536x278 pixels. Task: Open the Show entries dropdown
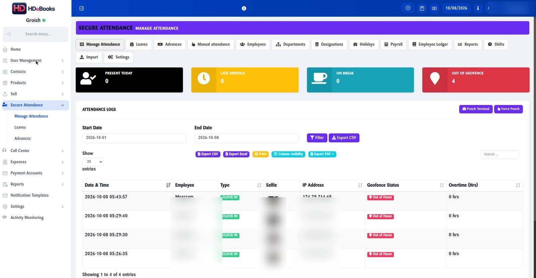point(93,162)
